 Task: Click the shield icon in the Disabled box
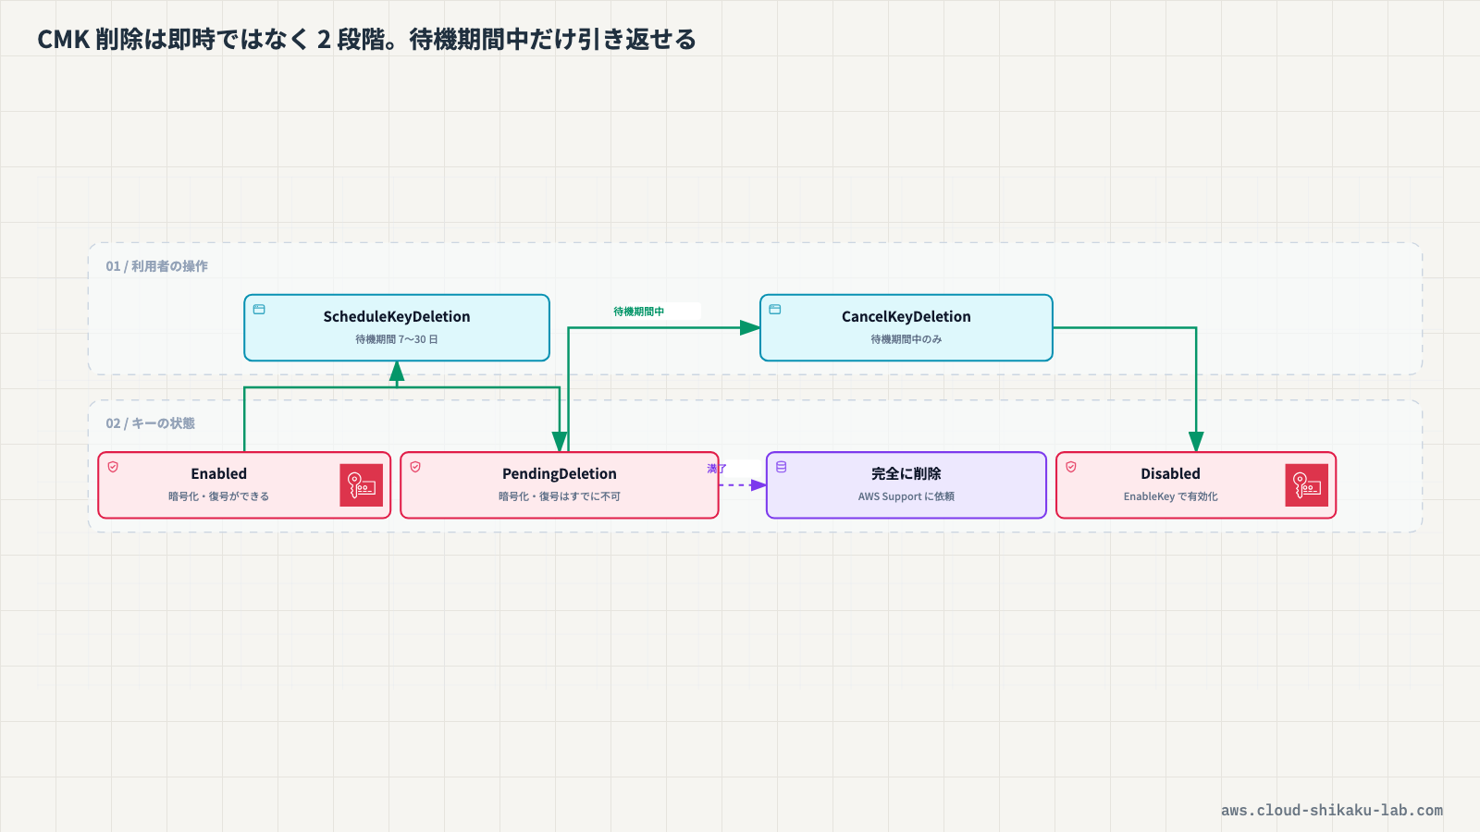click(1071, 467)
